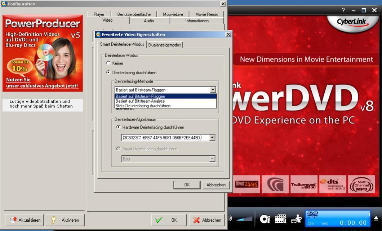
Task: Click Abbrechen in Erweiterte Video Eigenschaften
Action: click(216, 185)
